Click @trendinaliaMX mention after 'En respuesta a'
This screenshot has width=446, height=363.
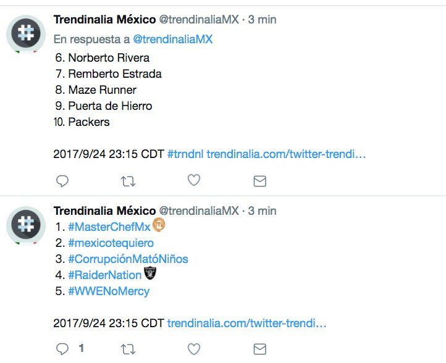tap(173, 39)
